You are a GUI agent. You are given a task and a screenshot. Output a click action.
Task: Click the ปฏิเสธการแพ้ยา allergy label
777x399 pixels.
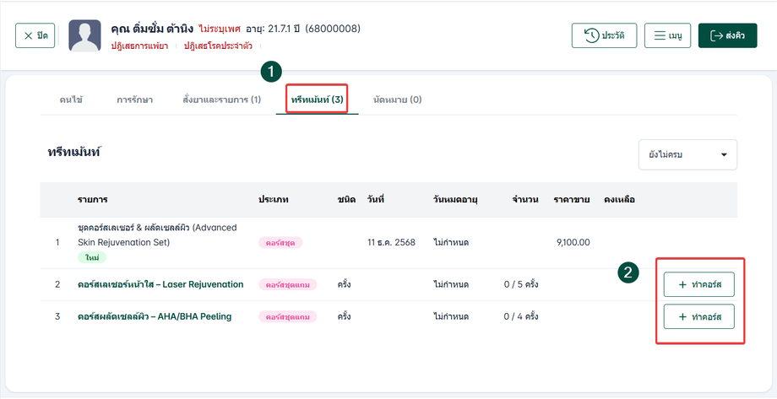(x=139, y=46)
